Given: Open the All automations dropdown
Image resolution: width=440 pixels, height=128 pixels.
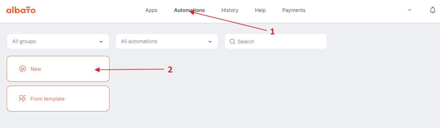Looking at the screenshot, I should pyautogui.click(x=167, y=41).
